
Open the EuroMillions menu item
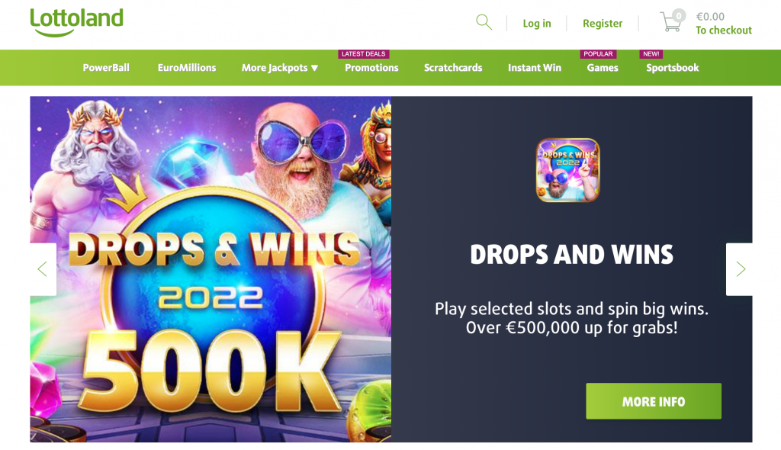click(187, 68)
